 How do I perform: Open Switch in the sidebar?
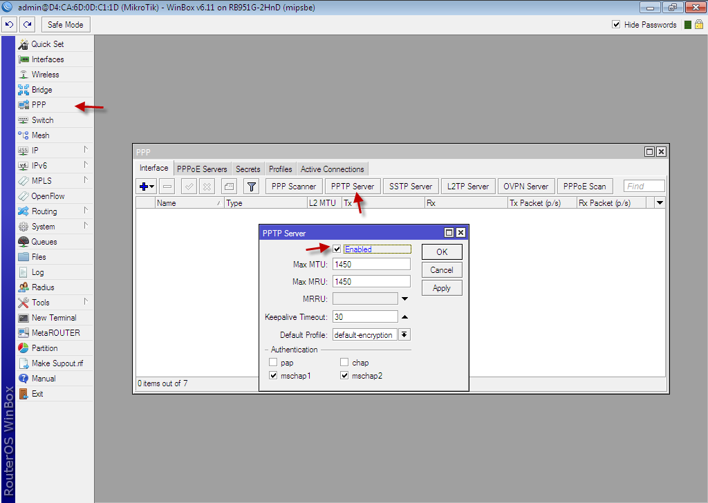(x=55, y=120)
